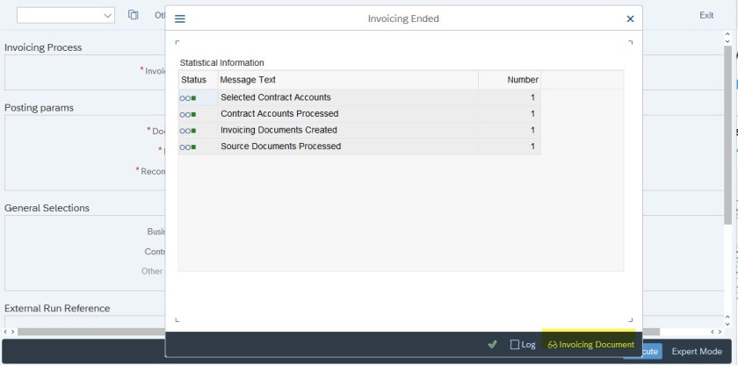Screen dimensions: 738x365
Task: Click status icon for Contract Accounts Processed
Action: 188,114
